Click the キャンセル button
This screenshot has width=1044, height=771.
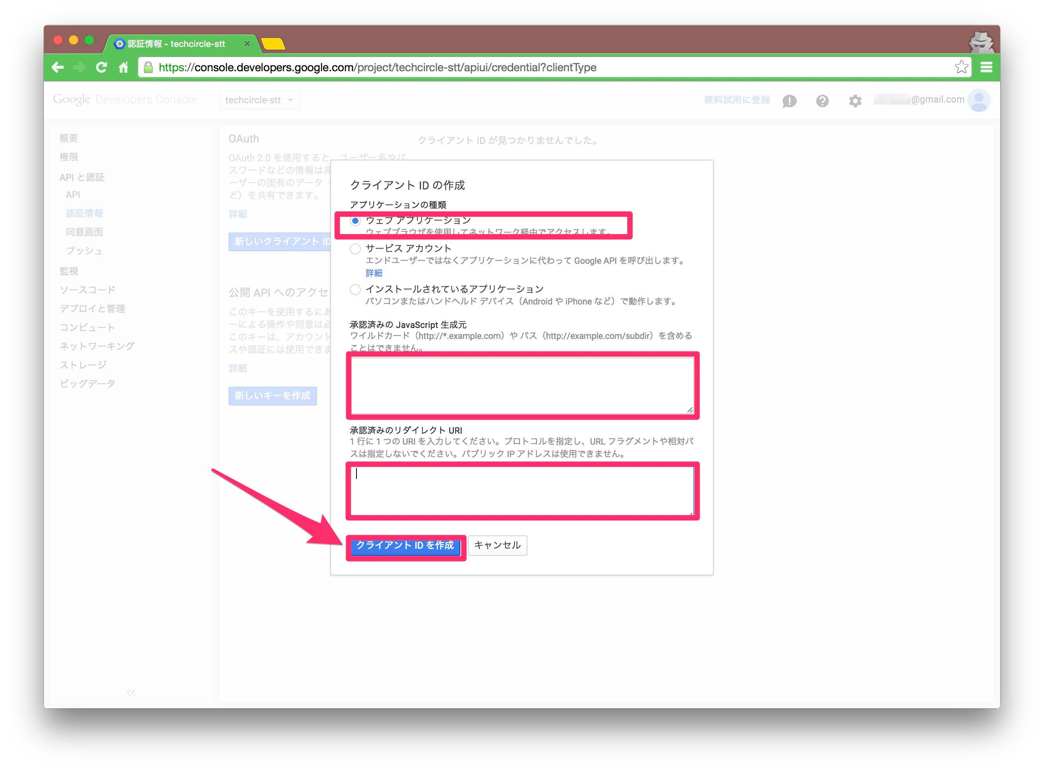[497, 546]
